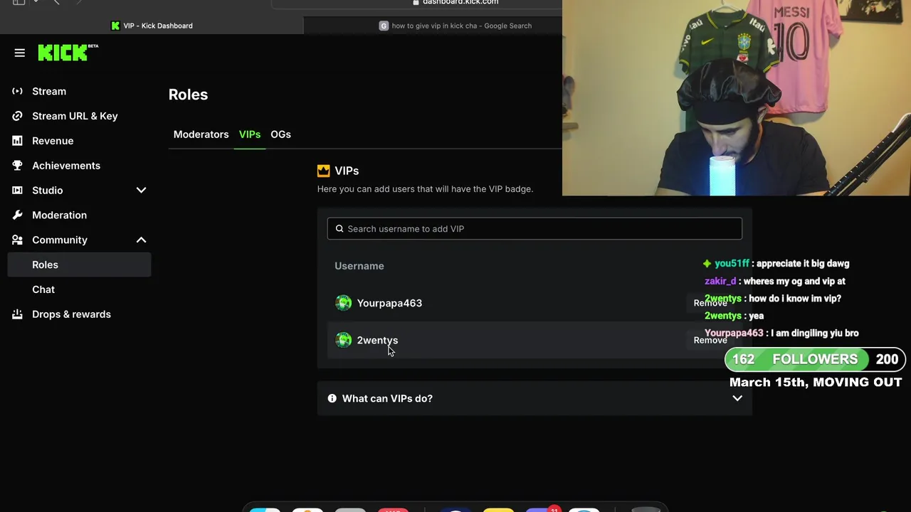
Task: Click the VIP crown badge icon
Action: point(323,171)
